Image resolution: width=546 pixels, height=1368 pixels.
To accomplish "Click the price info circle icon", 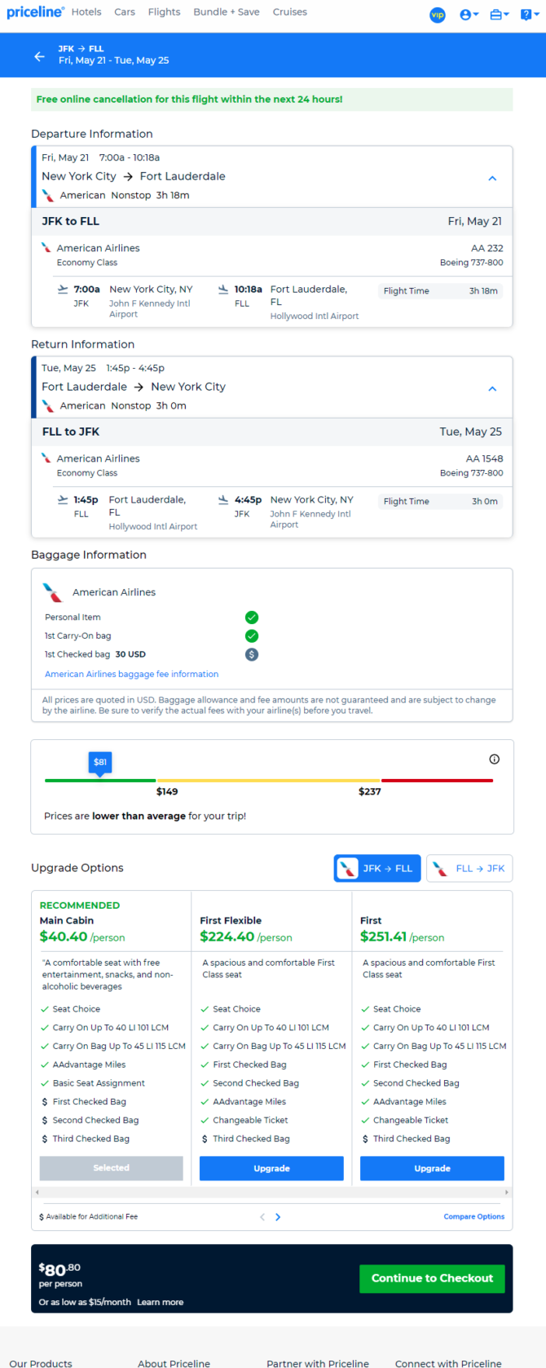I will click(494, 759).
